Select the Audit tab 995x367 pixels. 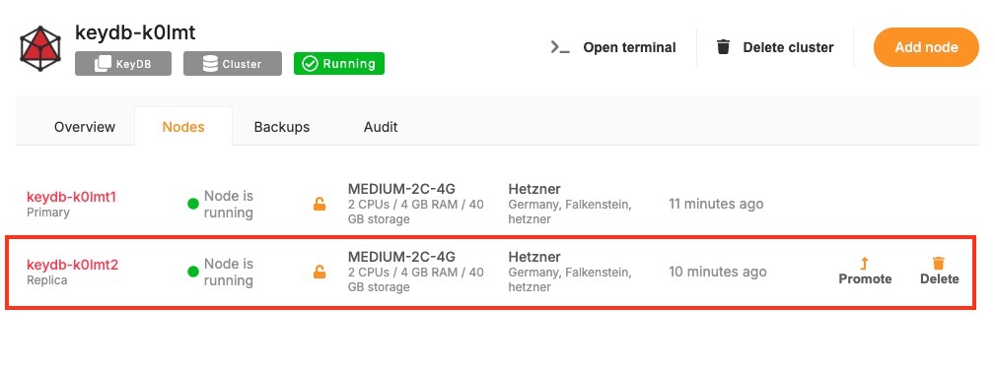click(381, 127)
